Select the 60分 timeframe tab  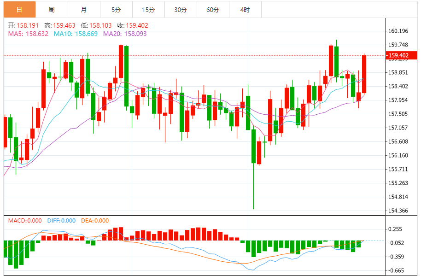point(213,10)
